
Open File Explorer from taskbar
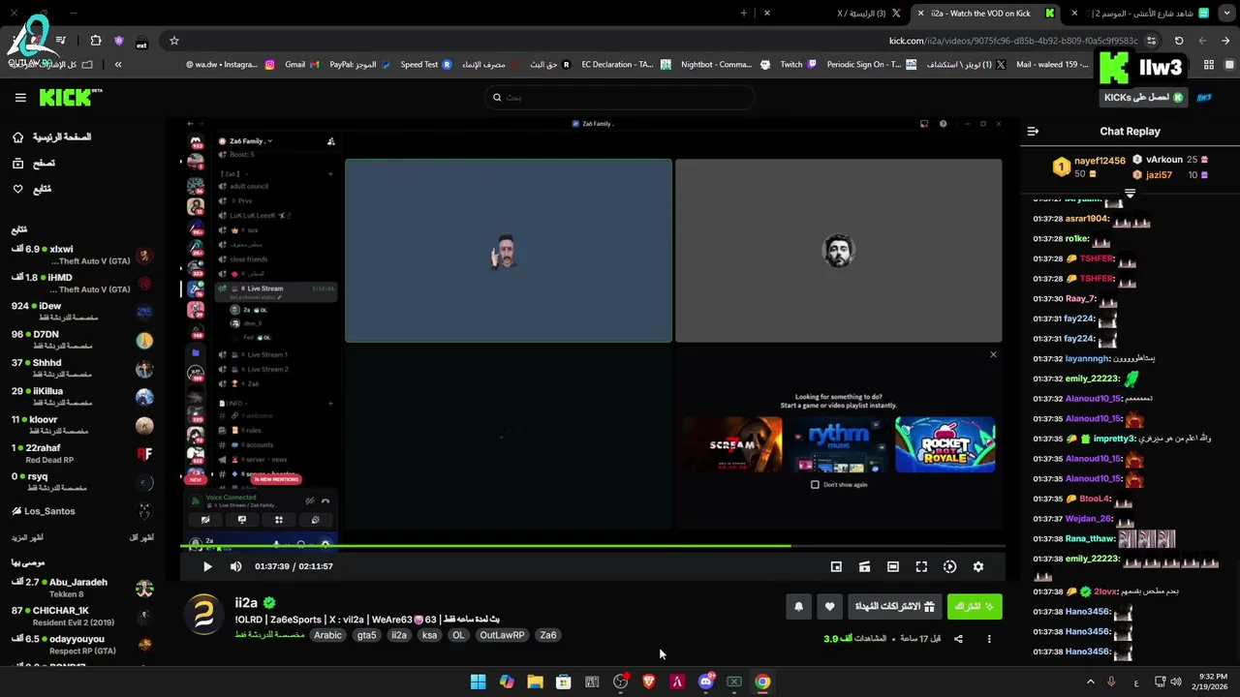tap(535, 682)
